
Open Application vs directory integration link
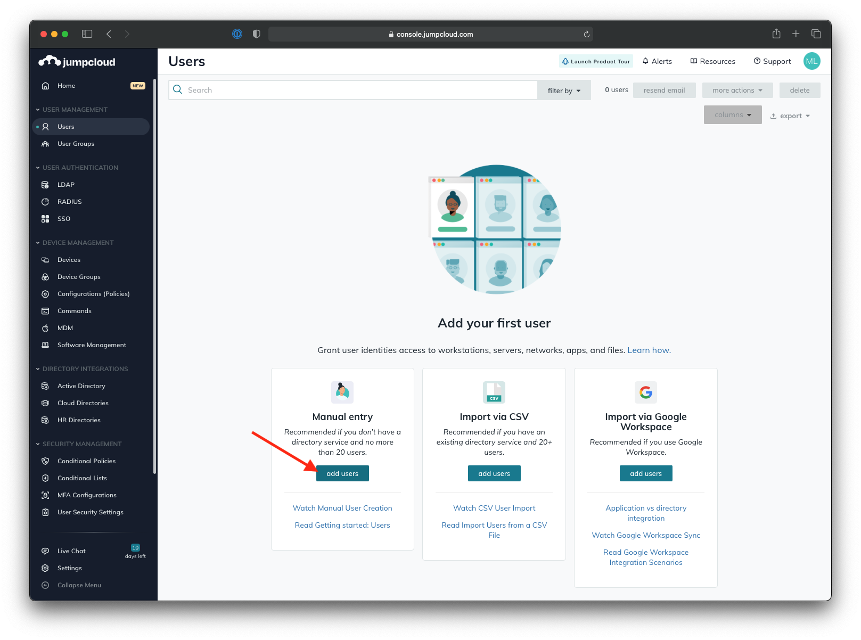pos(646,513)
